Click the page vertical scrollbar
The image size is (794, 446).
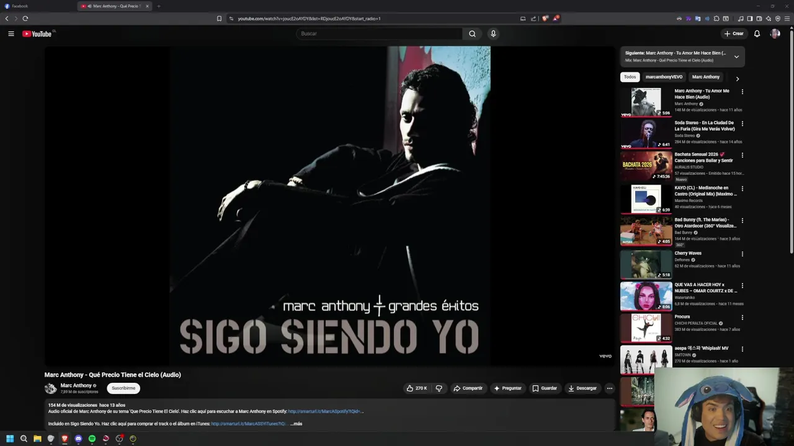tap(791, 142)
